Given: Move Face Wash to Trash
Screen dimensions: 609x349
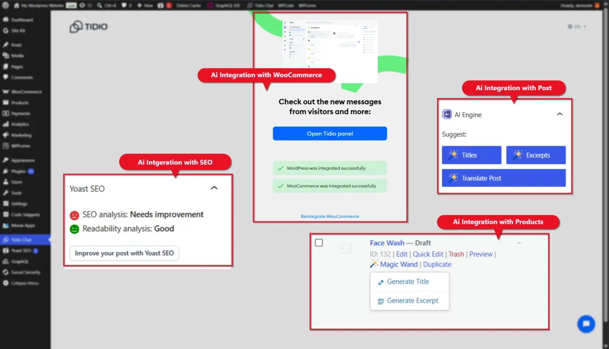Looking at the screenshot, I should 456,254.
